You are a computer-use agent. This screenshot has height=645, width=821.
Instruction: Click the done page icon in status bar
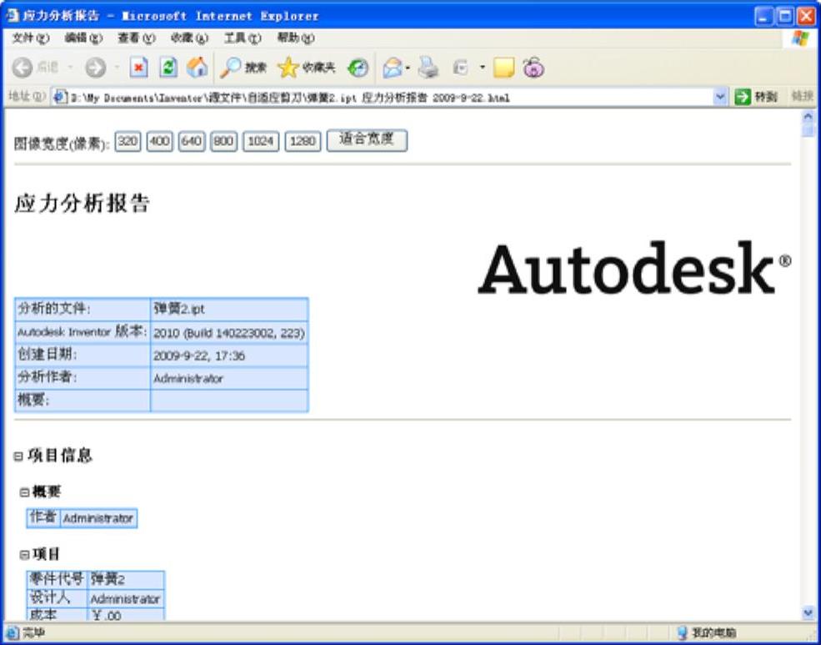[x=13, y=632]
